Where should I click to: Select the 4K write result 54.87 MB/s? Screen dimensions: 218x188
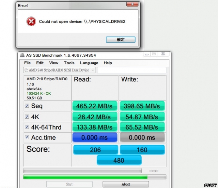point(142,117)
